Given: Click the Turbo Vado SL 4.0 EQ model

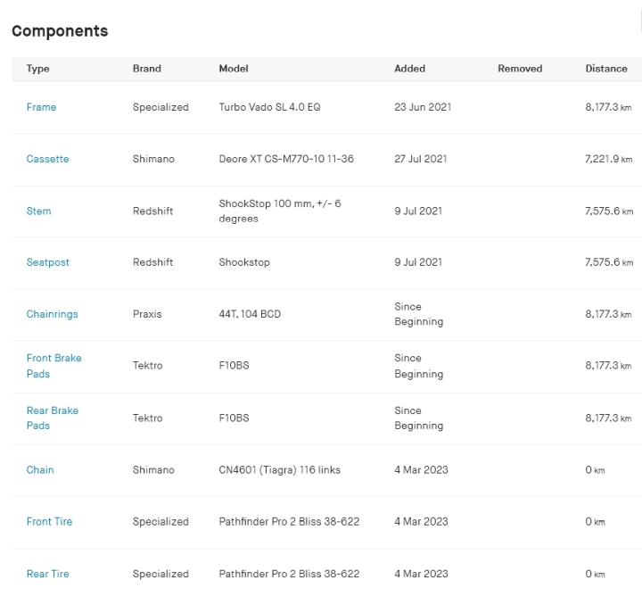Looking at the screenshot, I should pos(269,107).
